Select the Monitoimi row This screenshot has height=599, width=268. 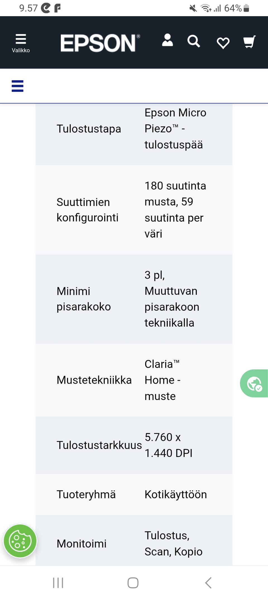coord(81,544)
